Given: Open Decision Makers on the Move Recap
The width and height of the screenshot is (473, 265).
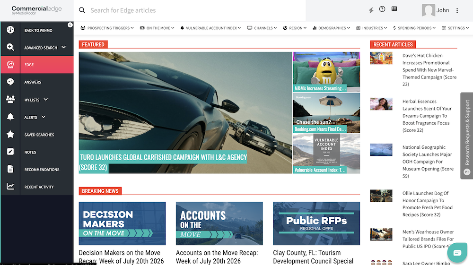Looking at the screenshot, I should tap(121, 257).
